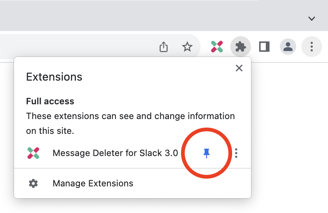328x213 pixels.
Task: Click the Message Deleter for Slack 3.0 label
Action: pos(115,153)
